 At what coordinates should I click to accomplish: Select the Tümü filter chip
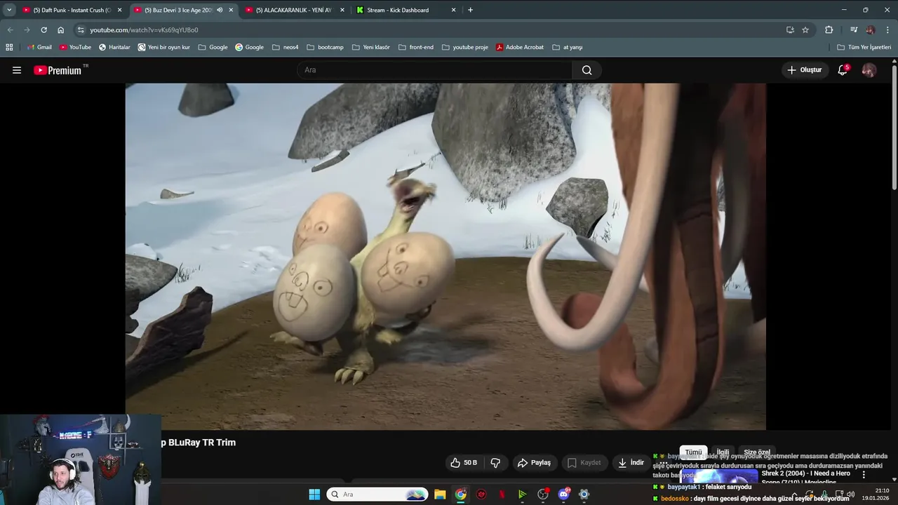point(693,452)
